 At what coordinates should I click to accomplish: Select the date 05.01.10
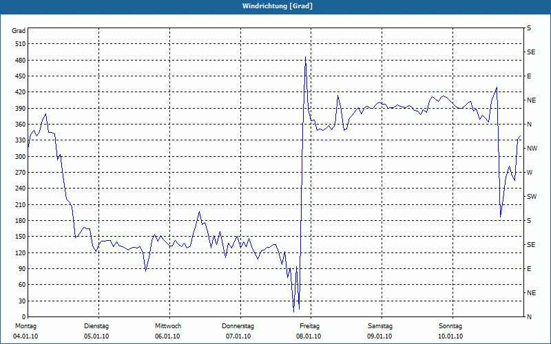[96, 336]
